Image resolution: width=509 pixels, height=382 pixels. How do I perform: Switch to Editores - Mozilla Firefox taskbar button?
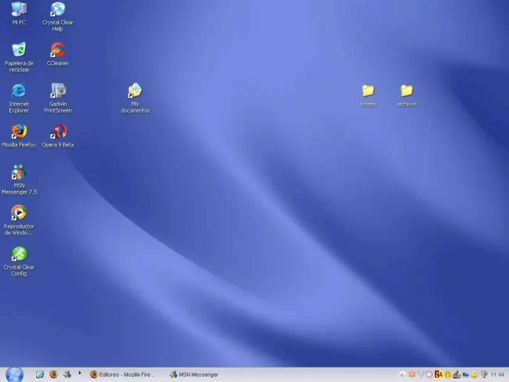pyautogui.click(x=123, y=374)
